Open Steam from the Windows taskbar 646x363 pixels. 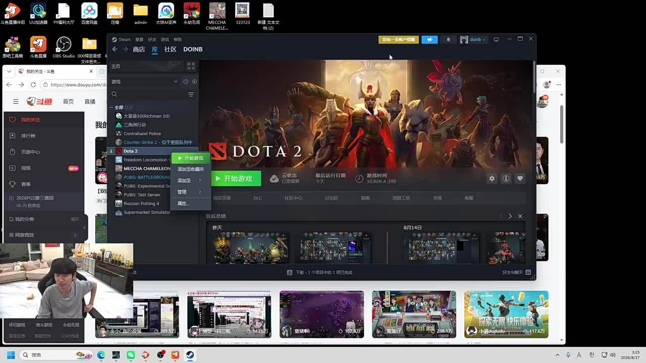tap(190, 355)
